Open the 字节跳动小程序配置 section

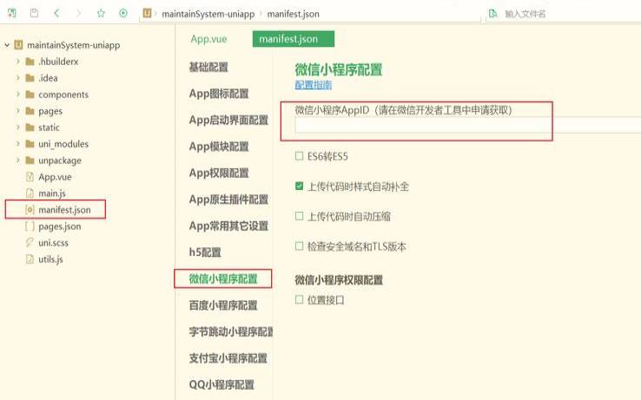click(x=231, y=331)
